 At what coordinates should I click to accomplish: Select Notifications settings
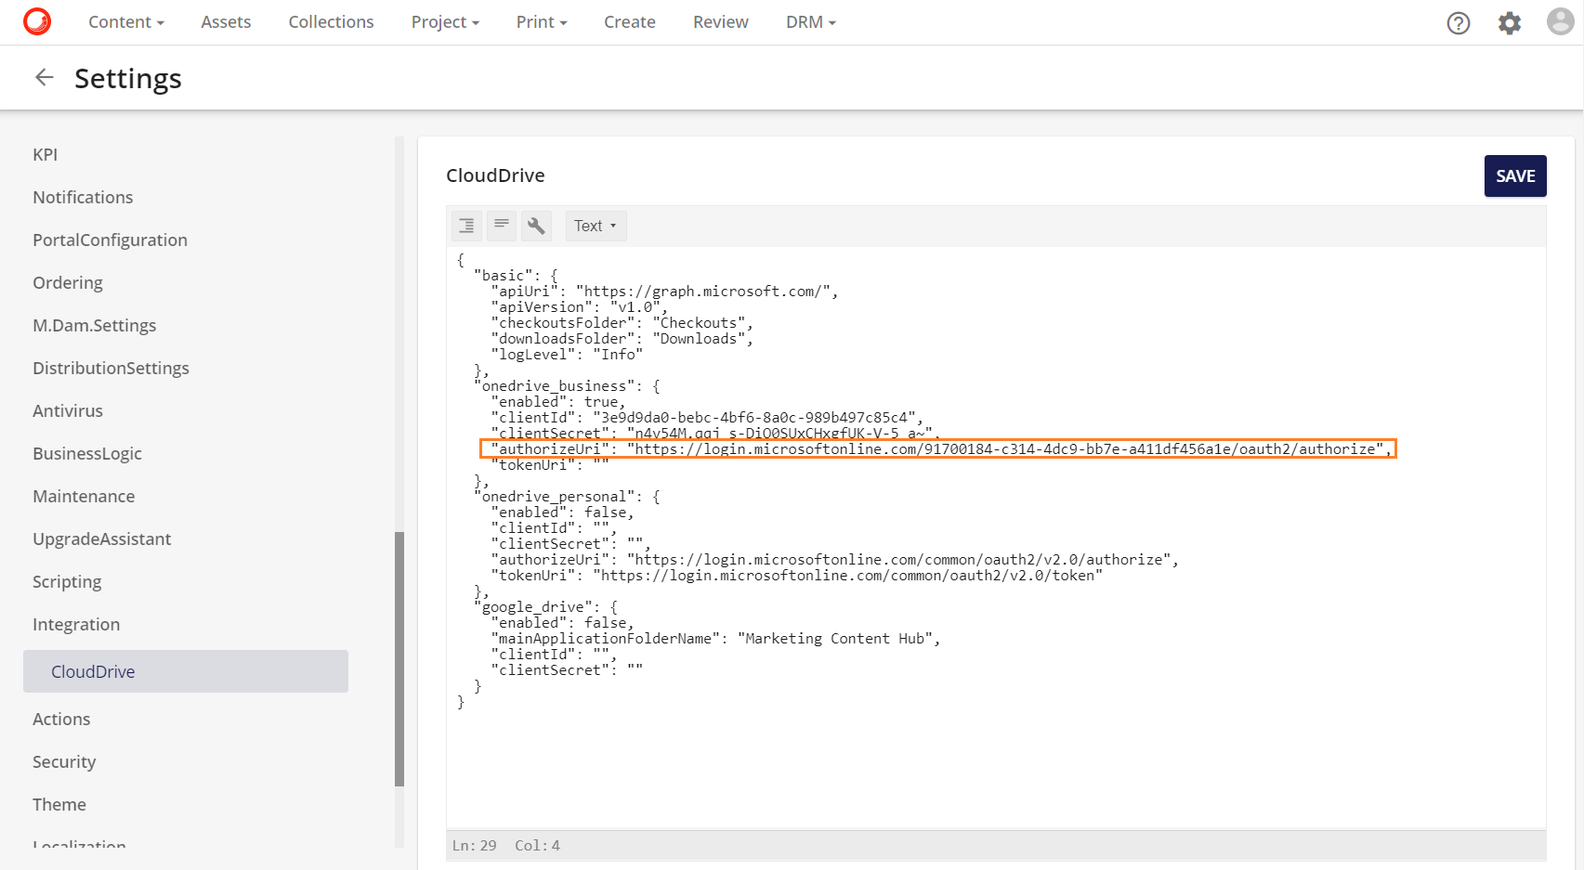pyautogui.click(x=83, y=197)
